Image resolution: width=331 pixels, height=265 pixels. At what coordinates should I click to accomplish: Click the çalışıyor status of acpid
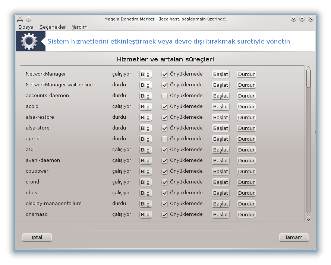click(x=122, y=106)
